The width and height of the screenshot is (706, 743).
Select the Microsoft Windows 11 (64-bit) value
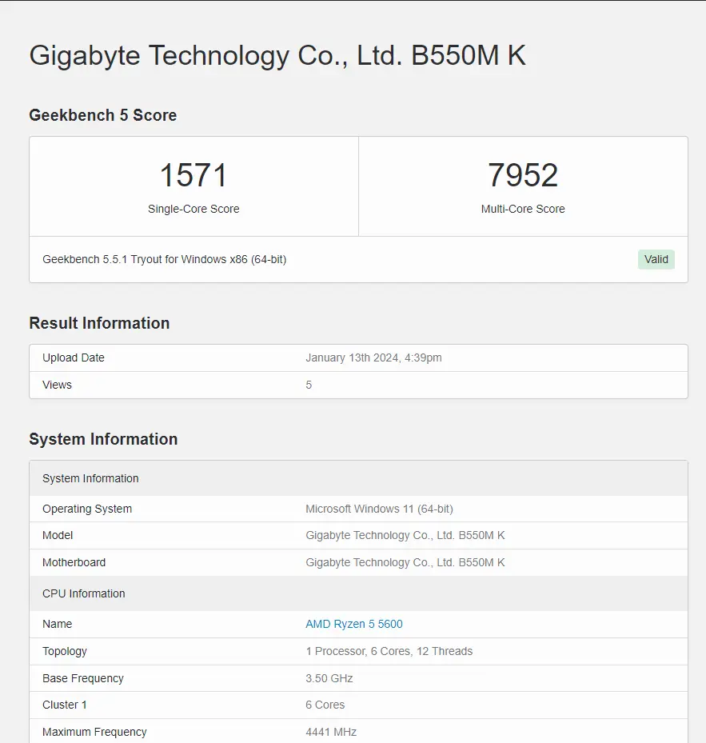[380, 509]
